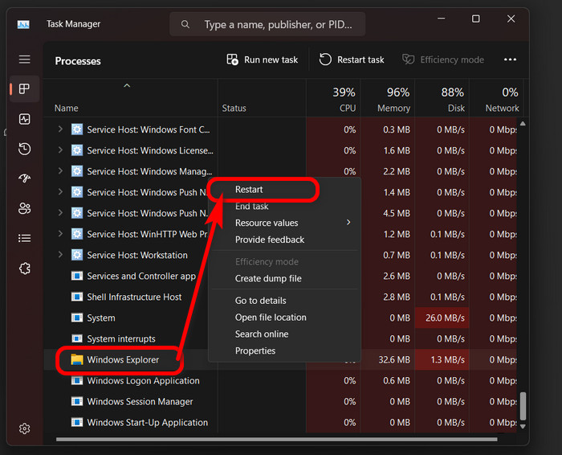Open the Performance page icon in sidebar
Viewport: 562px width, 455px height.
point(24,119)
